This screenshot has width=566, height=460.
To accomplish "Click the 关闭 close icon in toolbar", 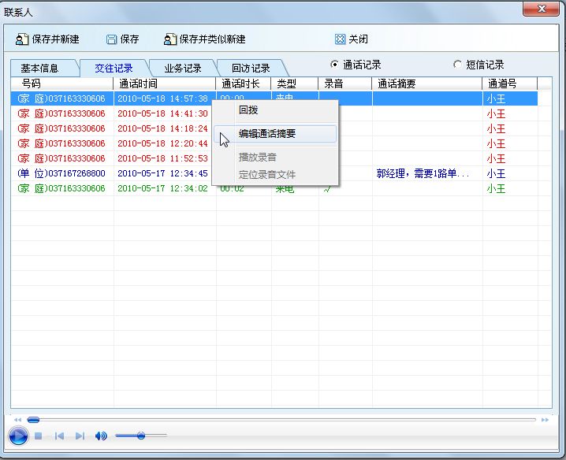I will point(340,39).
